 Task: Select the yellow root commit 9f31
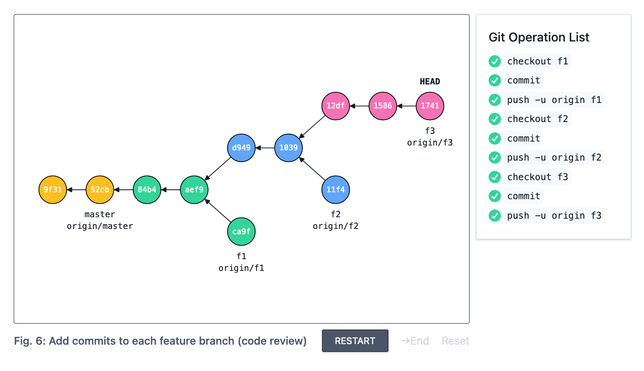(53, 189)
